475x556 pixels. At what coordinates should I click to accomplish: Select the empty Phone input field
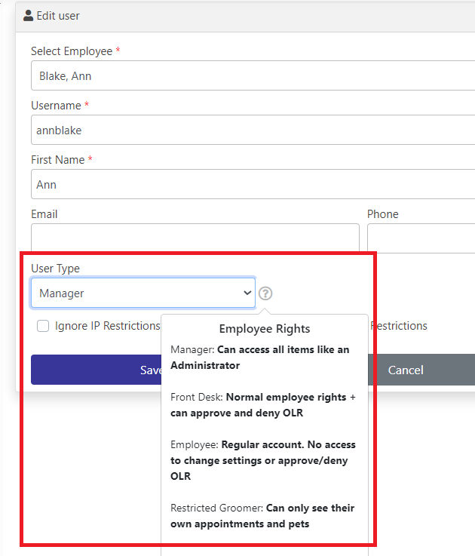(421, 238)
